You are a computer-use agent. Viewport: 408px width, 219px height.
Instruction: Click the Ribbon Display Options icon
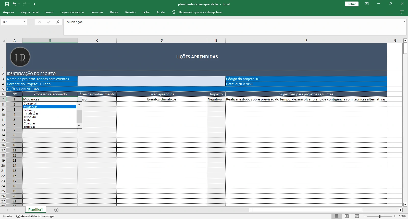click(x=367, y=4)
